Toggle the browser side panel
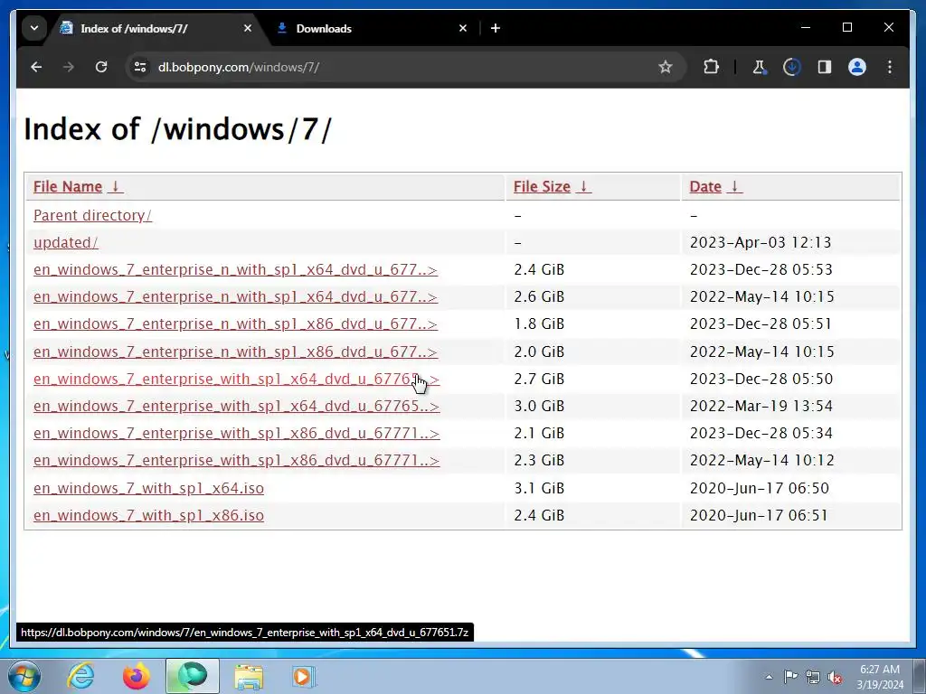This screenshot has height=694, width=926. click(825, 67)
